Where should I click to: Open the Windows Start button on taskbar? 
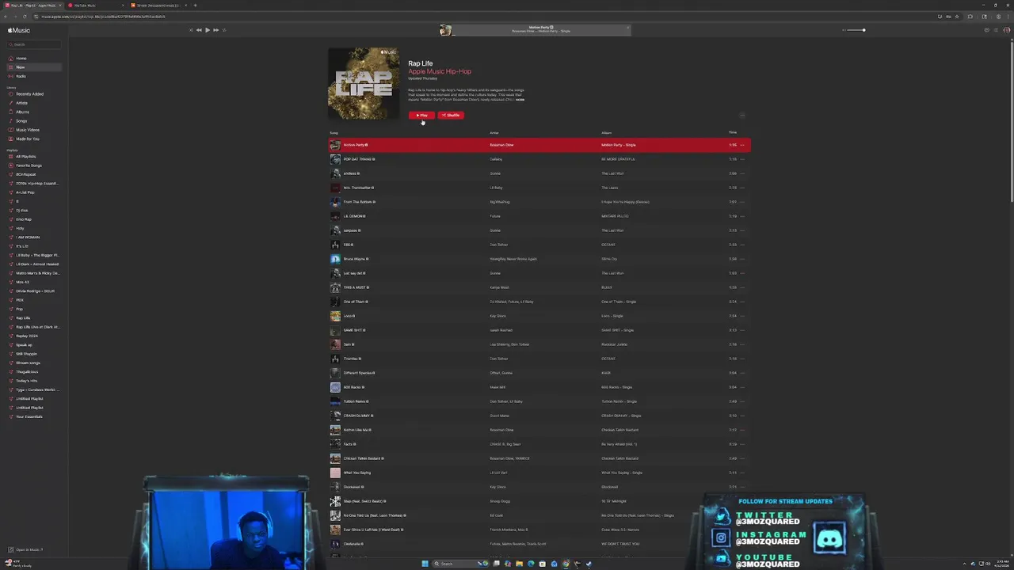click(425, 564)
